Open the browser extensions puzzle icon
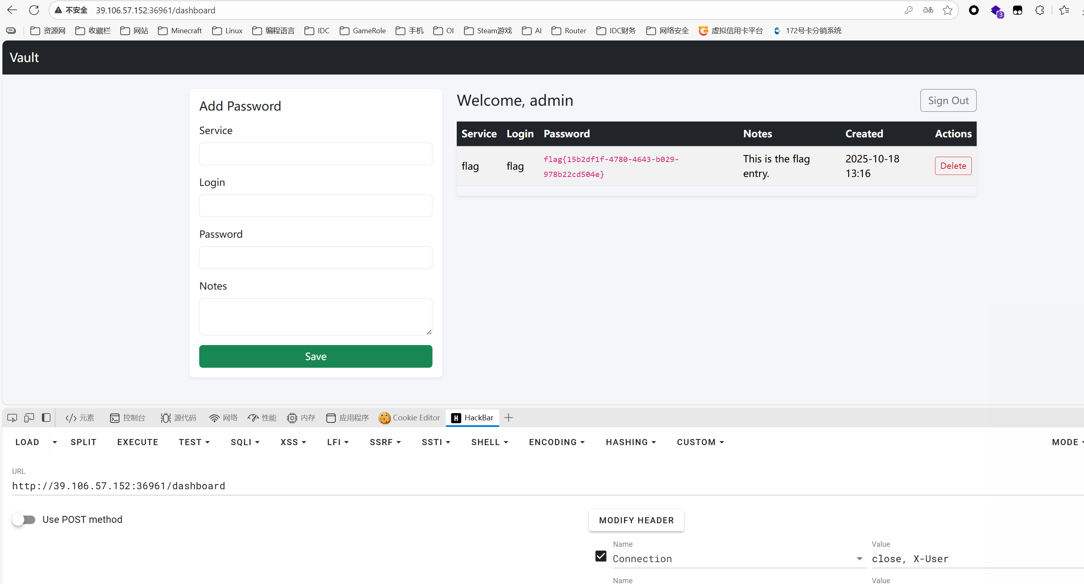 pos(1039,10)
